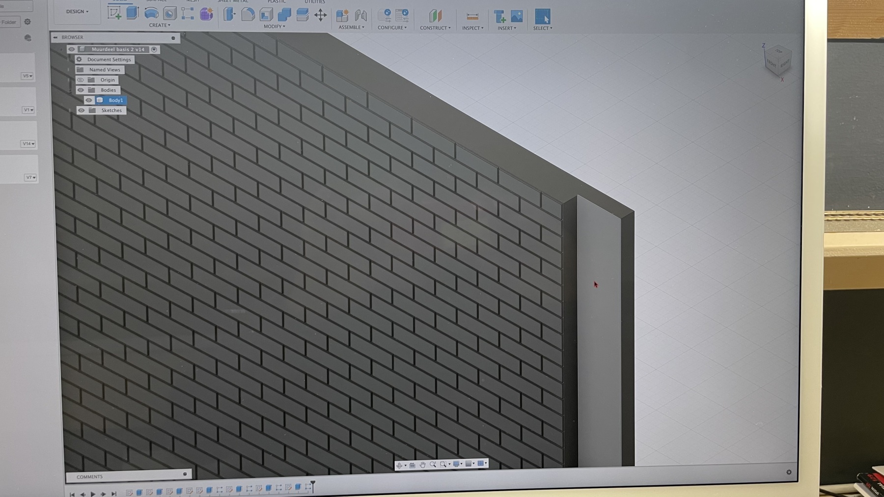Open the V14 version dropdown in data panel
Viewport: 884px width, 497px height.
[x=28, y=144]
